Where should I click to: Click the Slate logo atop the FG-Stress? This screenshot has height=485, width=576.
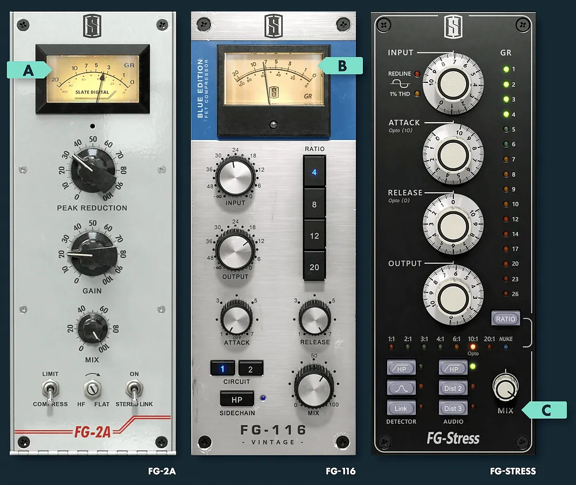click(453, 26)
